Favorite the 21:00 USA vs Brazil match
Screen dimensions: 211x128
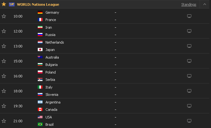point(4,121)
